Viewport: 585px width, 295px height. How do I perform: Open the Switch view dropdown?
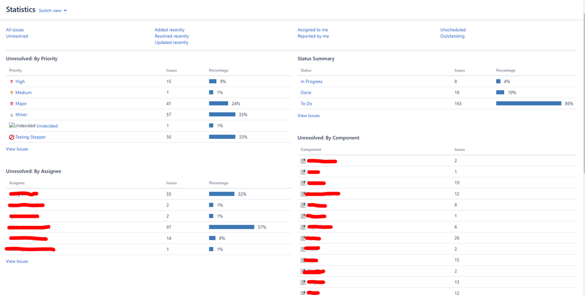pyautogui.click(x=53, y=11)
